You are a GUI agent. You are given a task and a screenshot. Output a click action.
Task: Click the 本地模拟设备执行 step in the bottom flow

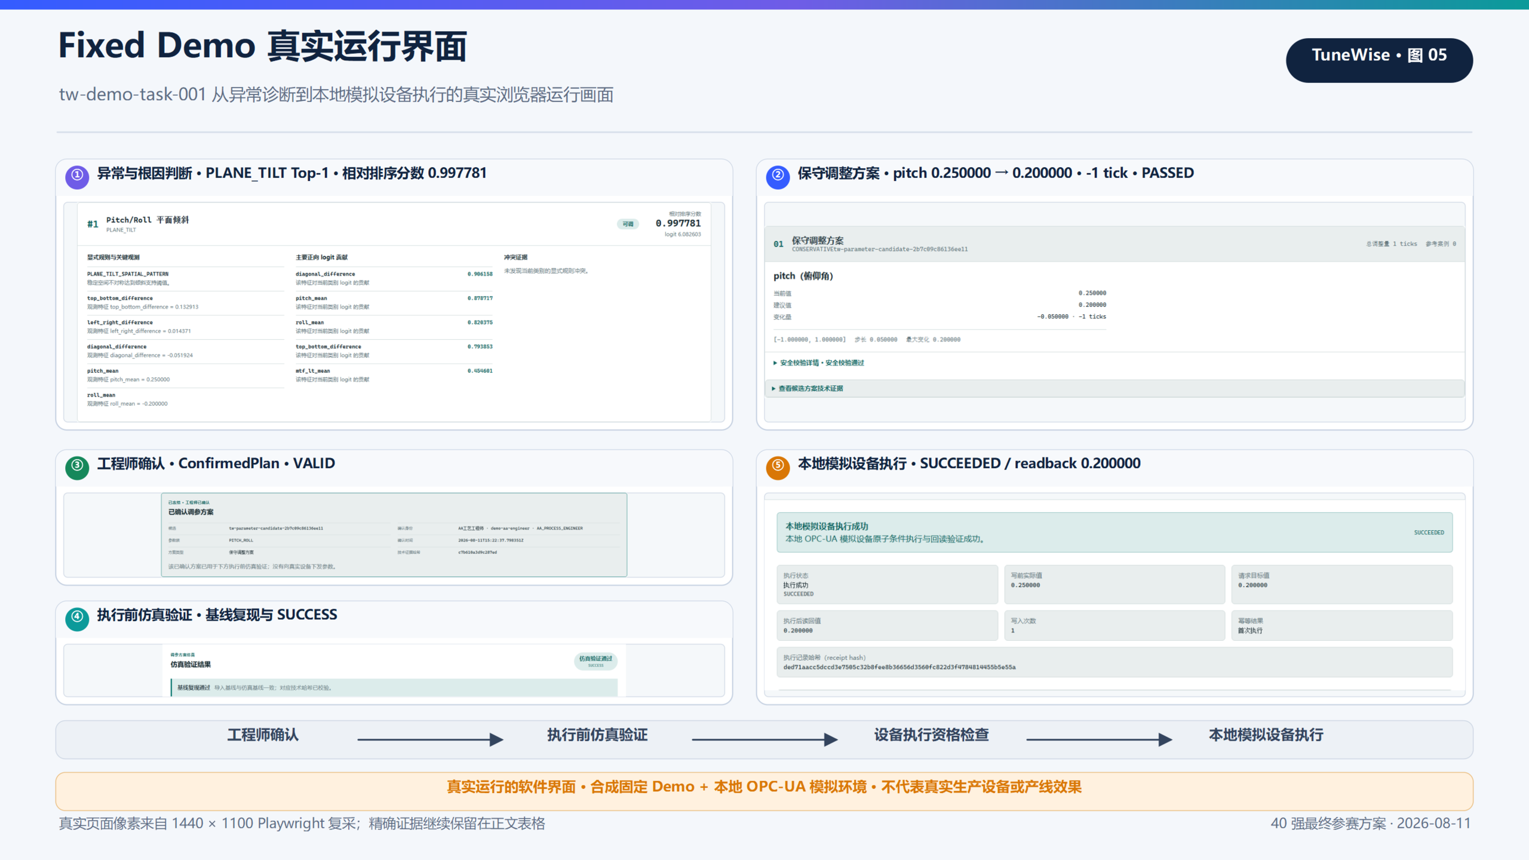[x=1266, y=735]
